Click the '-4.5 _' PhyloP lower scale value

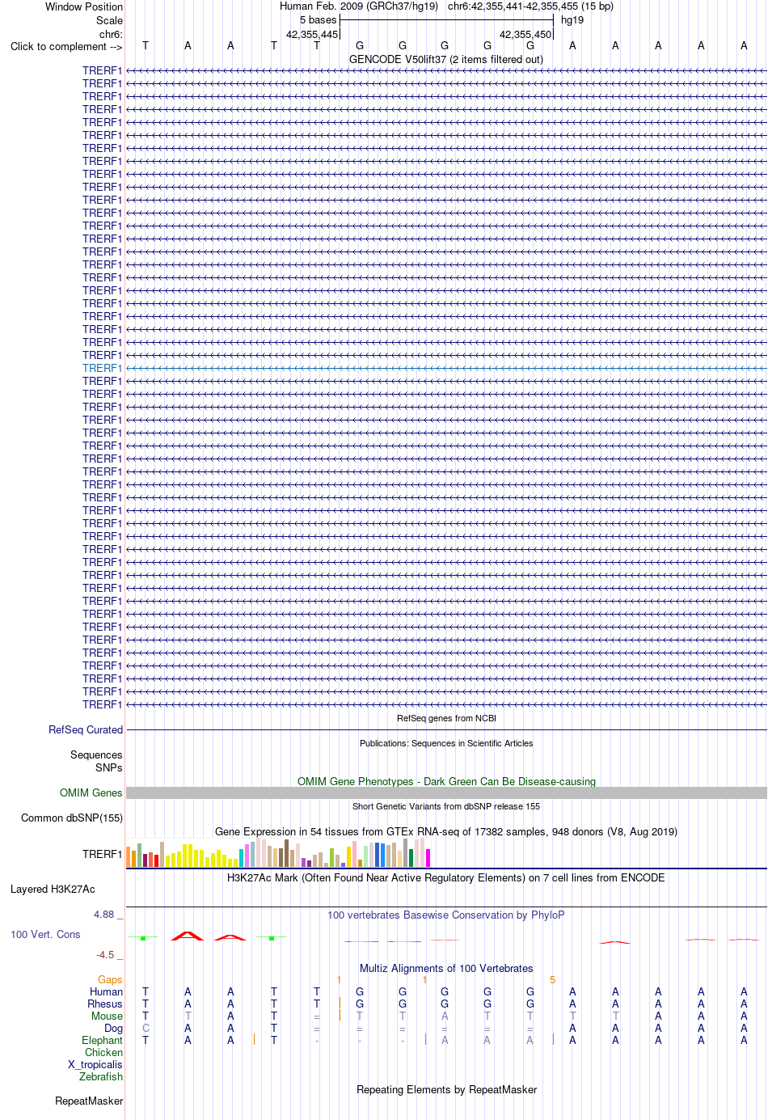click(x=110, y=954)
